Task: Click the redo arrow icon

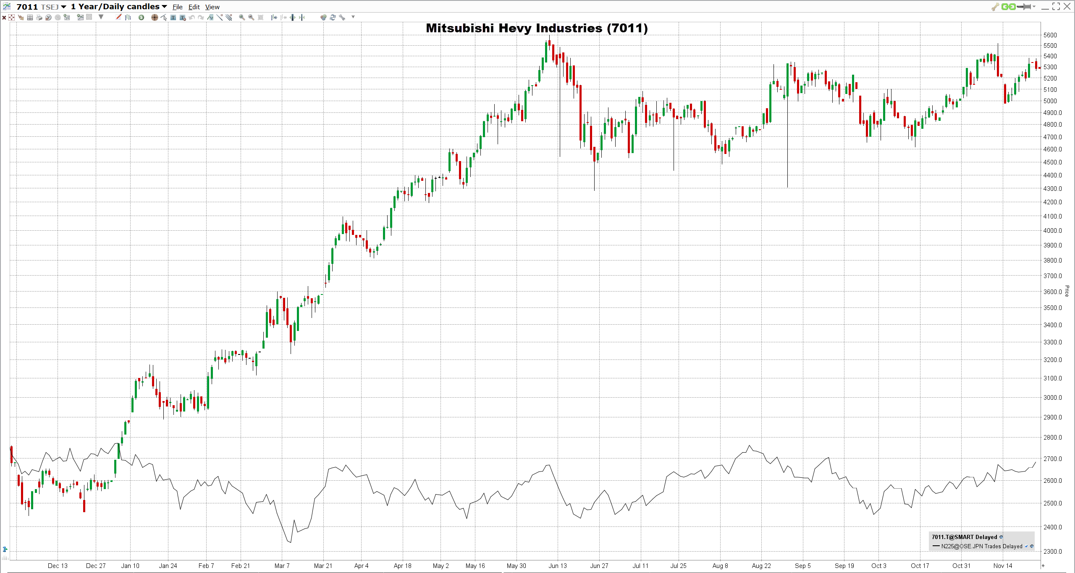Action: coord(201,18)
